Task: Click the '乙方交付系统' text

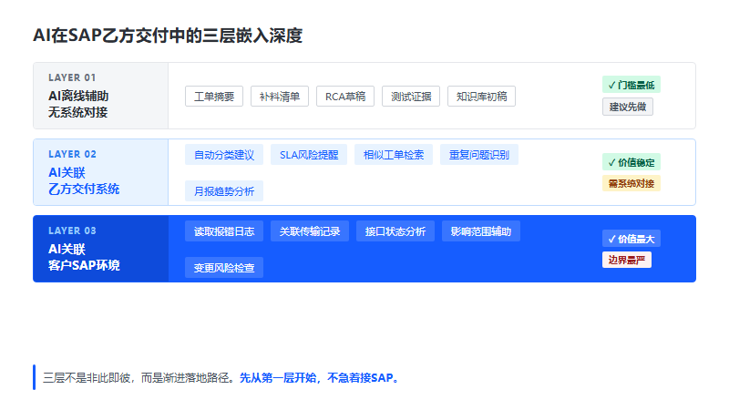Action: [84, 189]
